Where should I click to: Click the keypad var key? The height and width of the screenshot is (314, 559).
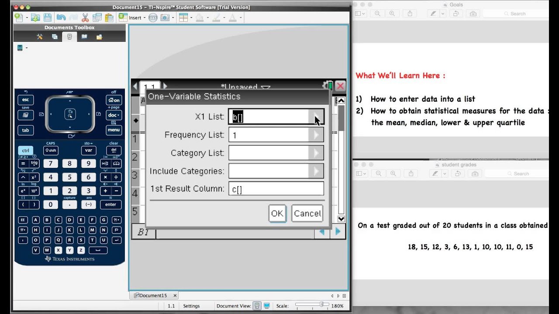click(x=89, y=150)
